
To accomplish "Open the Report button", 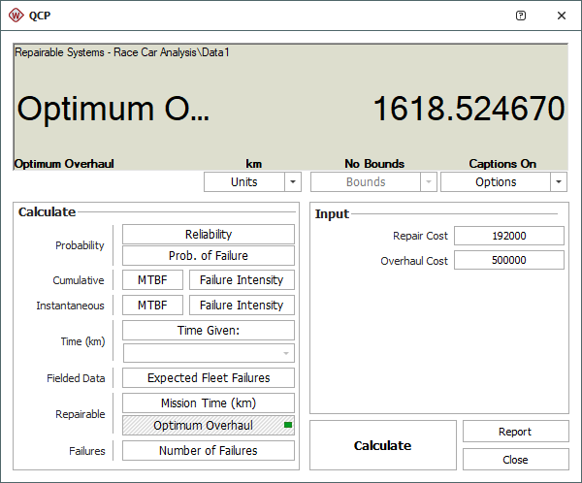I will point(515,432).
